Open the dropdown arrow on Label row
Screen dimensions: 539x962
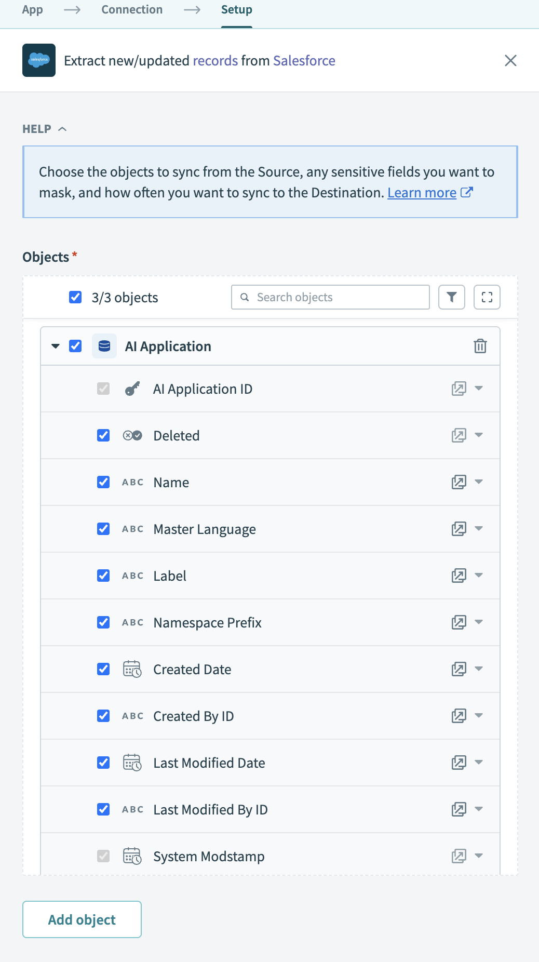(x=479, y=575)
